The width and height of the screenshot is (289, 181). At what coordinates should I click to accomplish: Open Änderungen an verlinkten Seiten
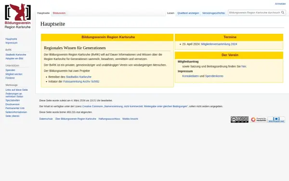pos(14,95)
